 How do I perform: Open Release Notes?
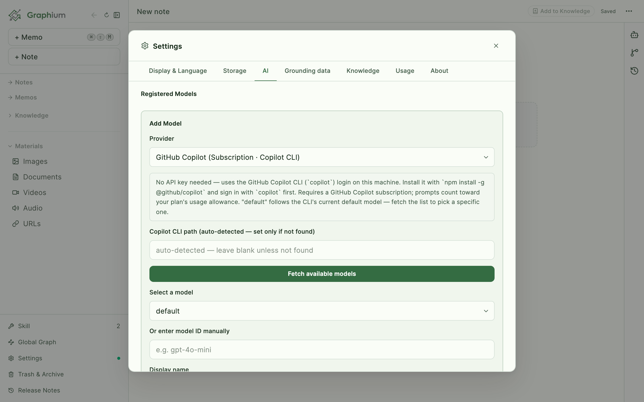coord(64,390)
